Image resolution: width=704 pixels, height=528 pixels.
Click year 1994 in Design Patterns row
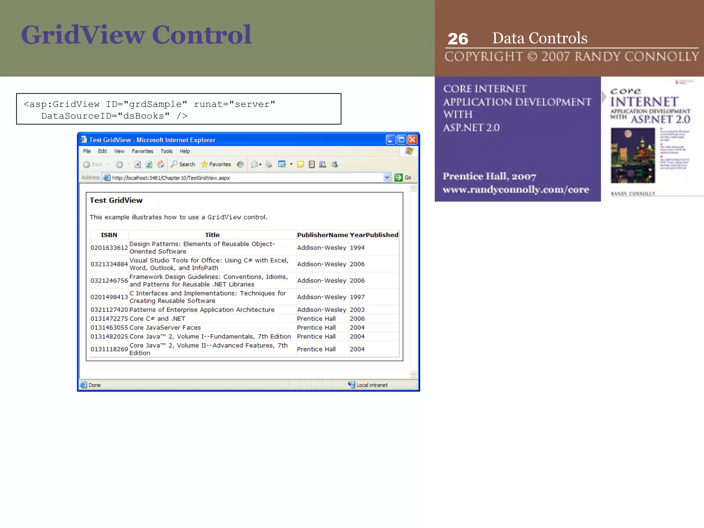tap(357, 247)
